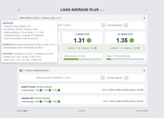Click the Sin reinicios uptime line
The height and width of the screenshot is (118, 164).
pos(21,29)
